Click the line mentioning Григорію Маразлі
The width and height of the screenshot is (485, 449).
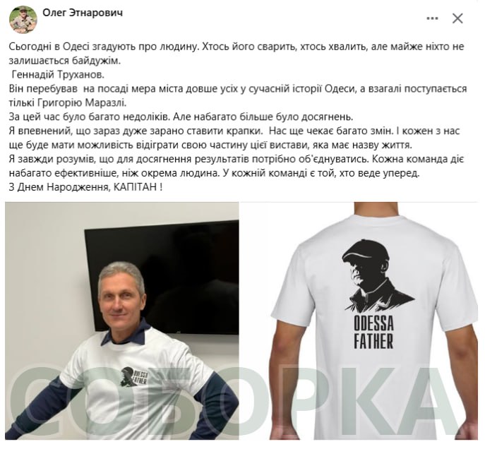68,102
